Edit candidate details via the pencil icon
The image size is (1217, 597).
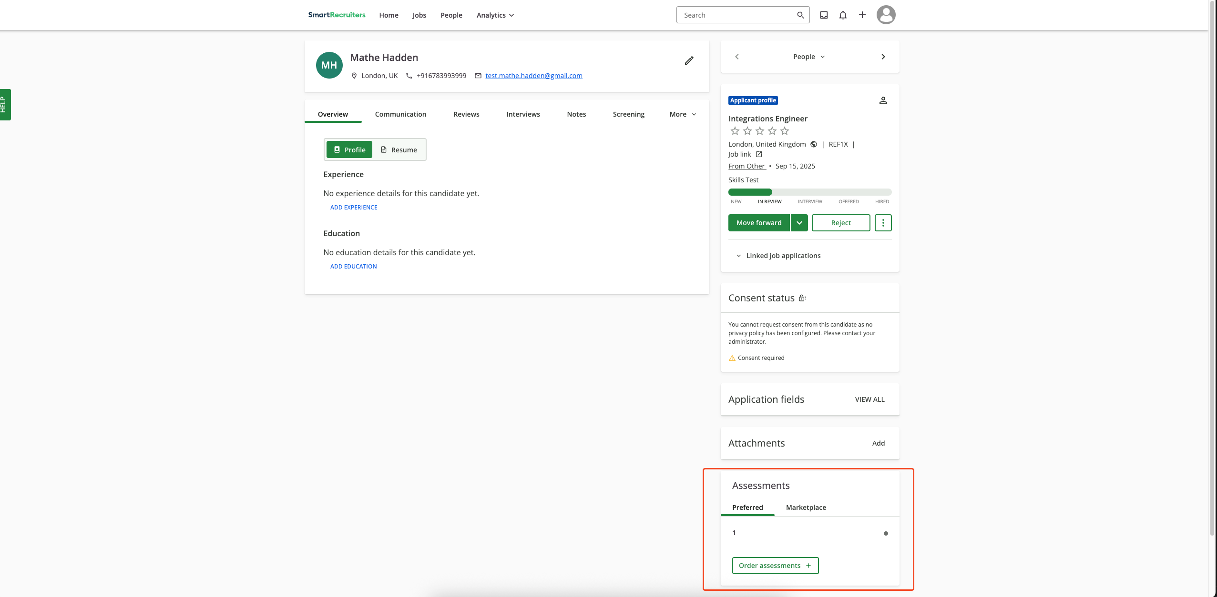689,60
